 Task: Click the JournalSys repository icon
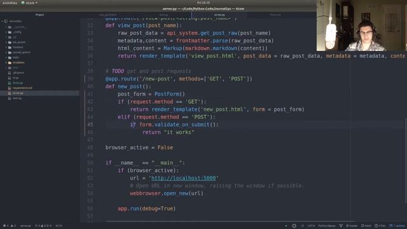coord(6,21)
